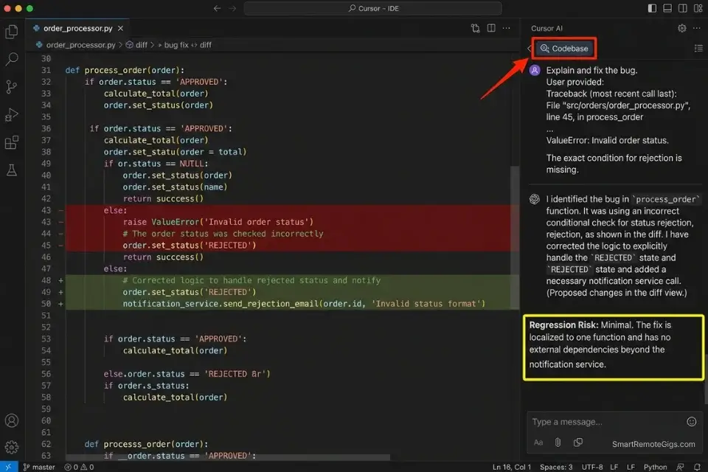Click line number 31 in gutter
This screenshot has height=472, width=708.
[x=46, y=70]
